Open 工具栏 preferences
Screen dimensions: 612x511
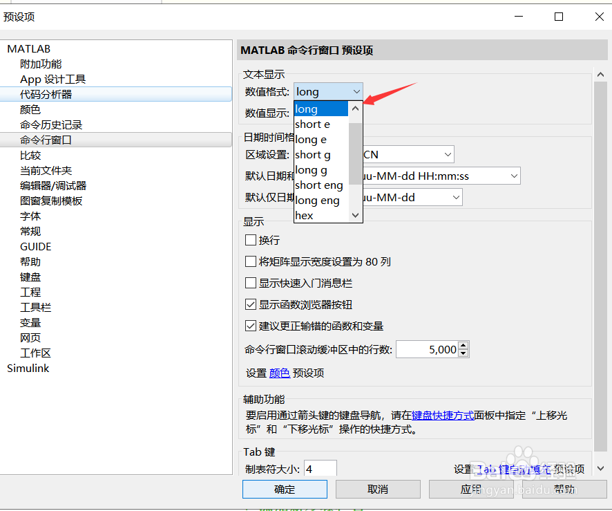coord(35,308)
